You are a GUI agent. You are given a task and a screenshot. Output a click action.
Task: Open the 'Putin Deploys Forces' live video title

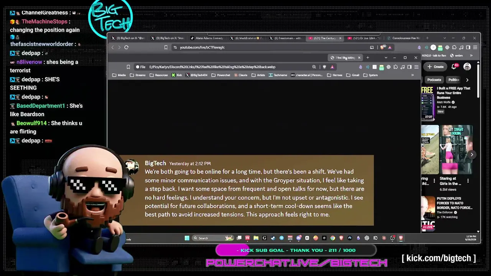[455, 203]
